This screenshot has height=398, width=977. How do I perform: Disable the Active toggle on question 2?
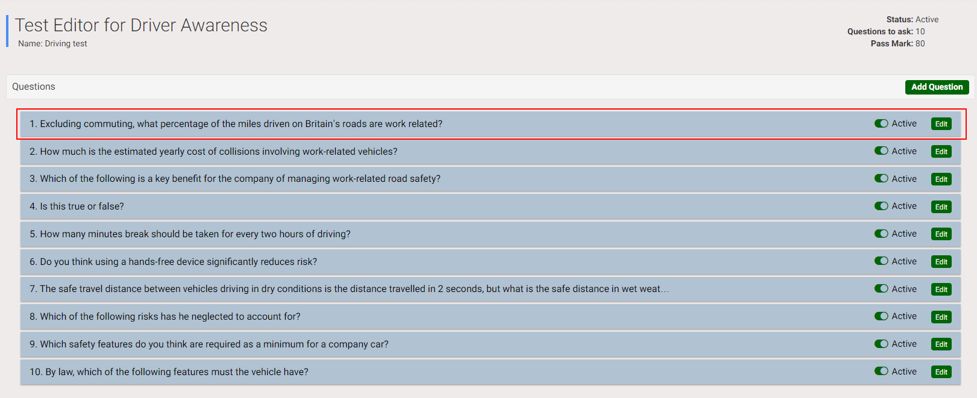coord(881,151)
